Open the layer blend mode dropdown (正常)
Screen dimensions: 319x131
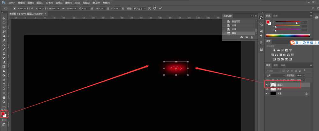tap(275, 75)
